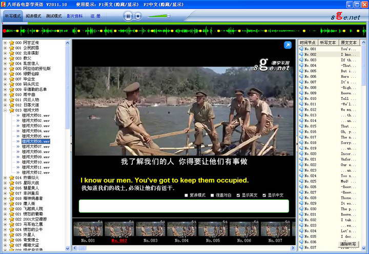This screenshot has height=254, width=369.
Task: Click the sentence list up scroll arrow
Action: (x=363, y=43)
